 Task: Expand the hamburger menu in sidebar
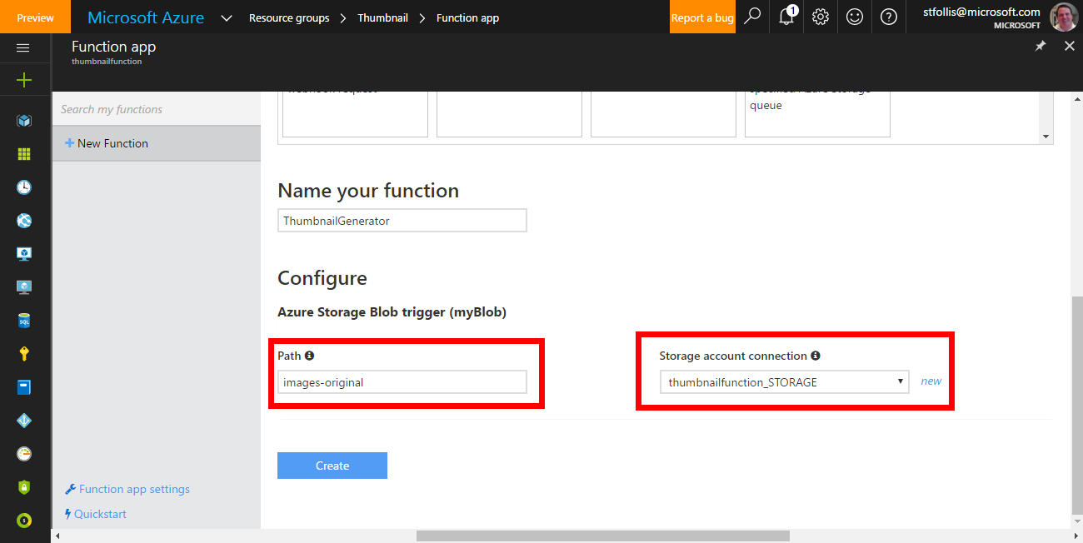tap(23, 47)
